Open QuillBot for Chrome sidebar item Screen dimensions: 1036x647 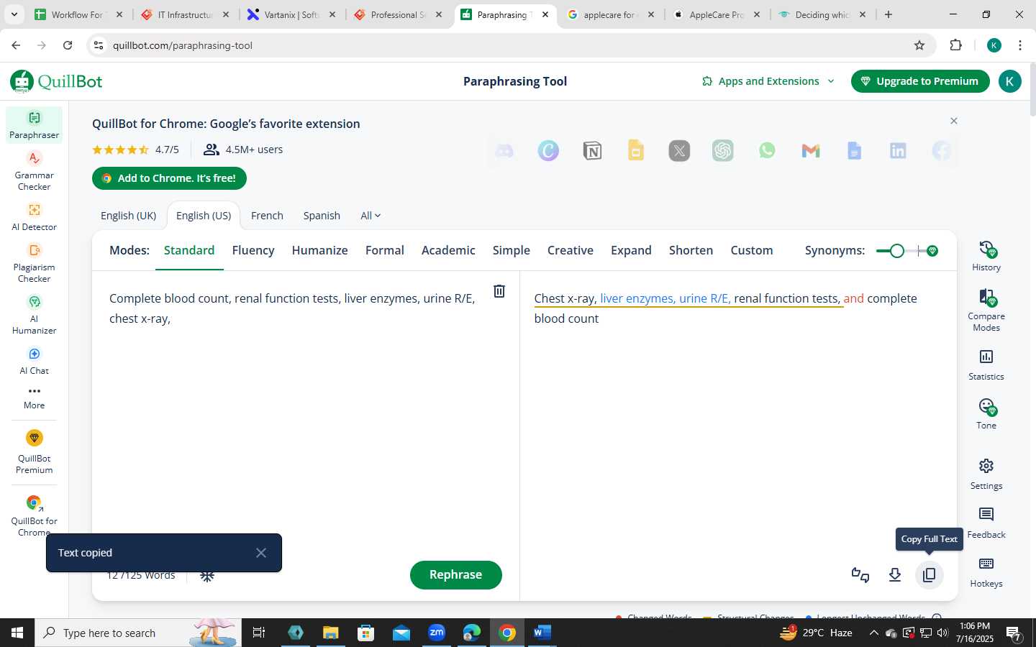pos(34,515)
